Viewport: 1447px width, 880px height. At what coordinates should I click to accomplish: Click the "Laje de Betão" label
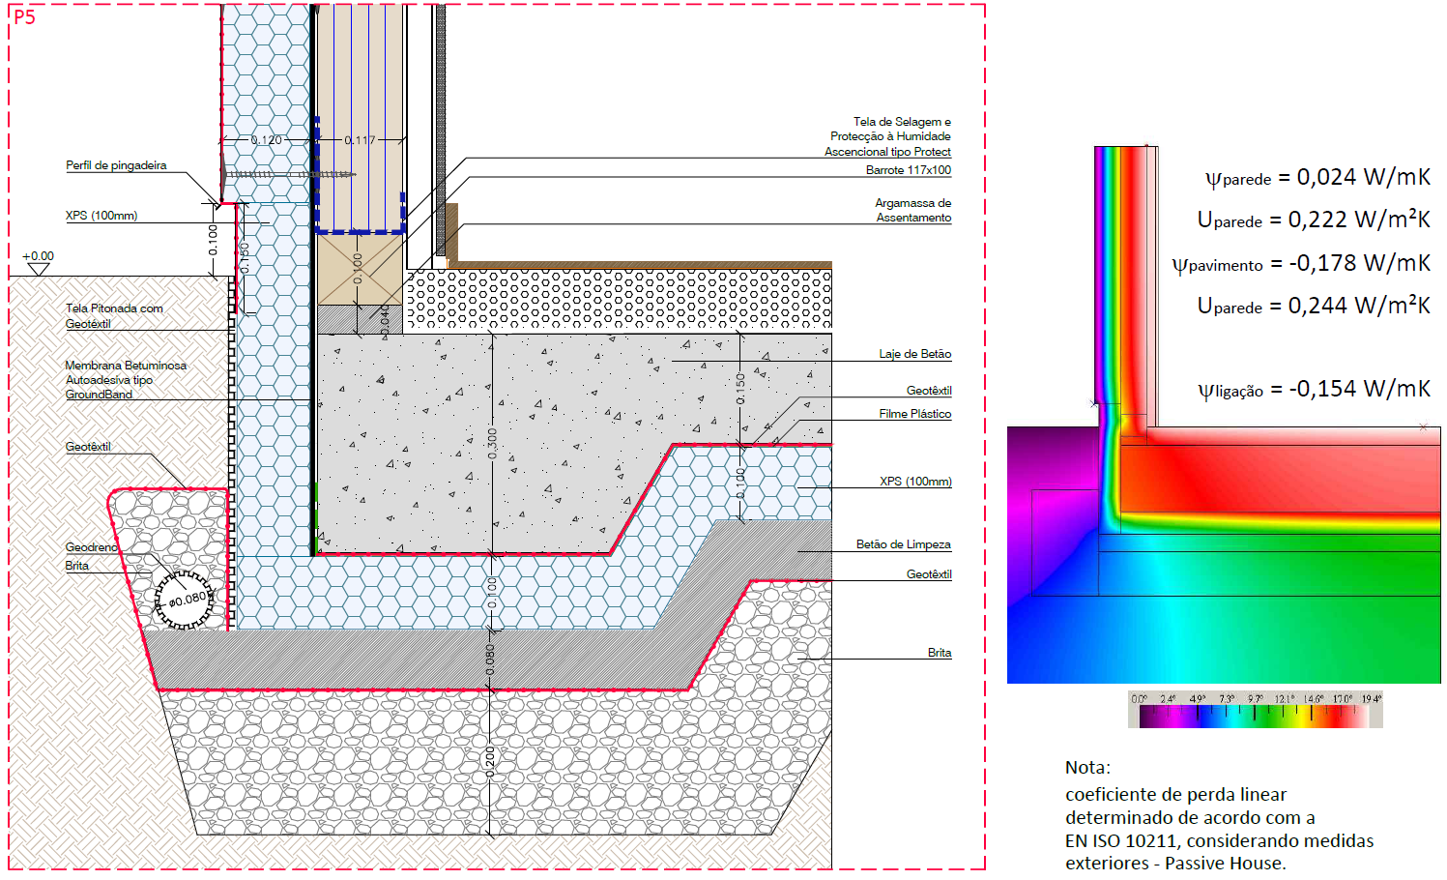[914, 354]
